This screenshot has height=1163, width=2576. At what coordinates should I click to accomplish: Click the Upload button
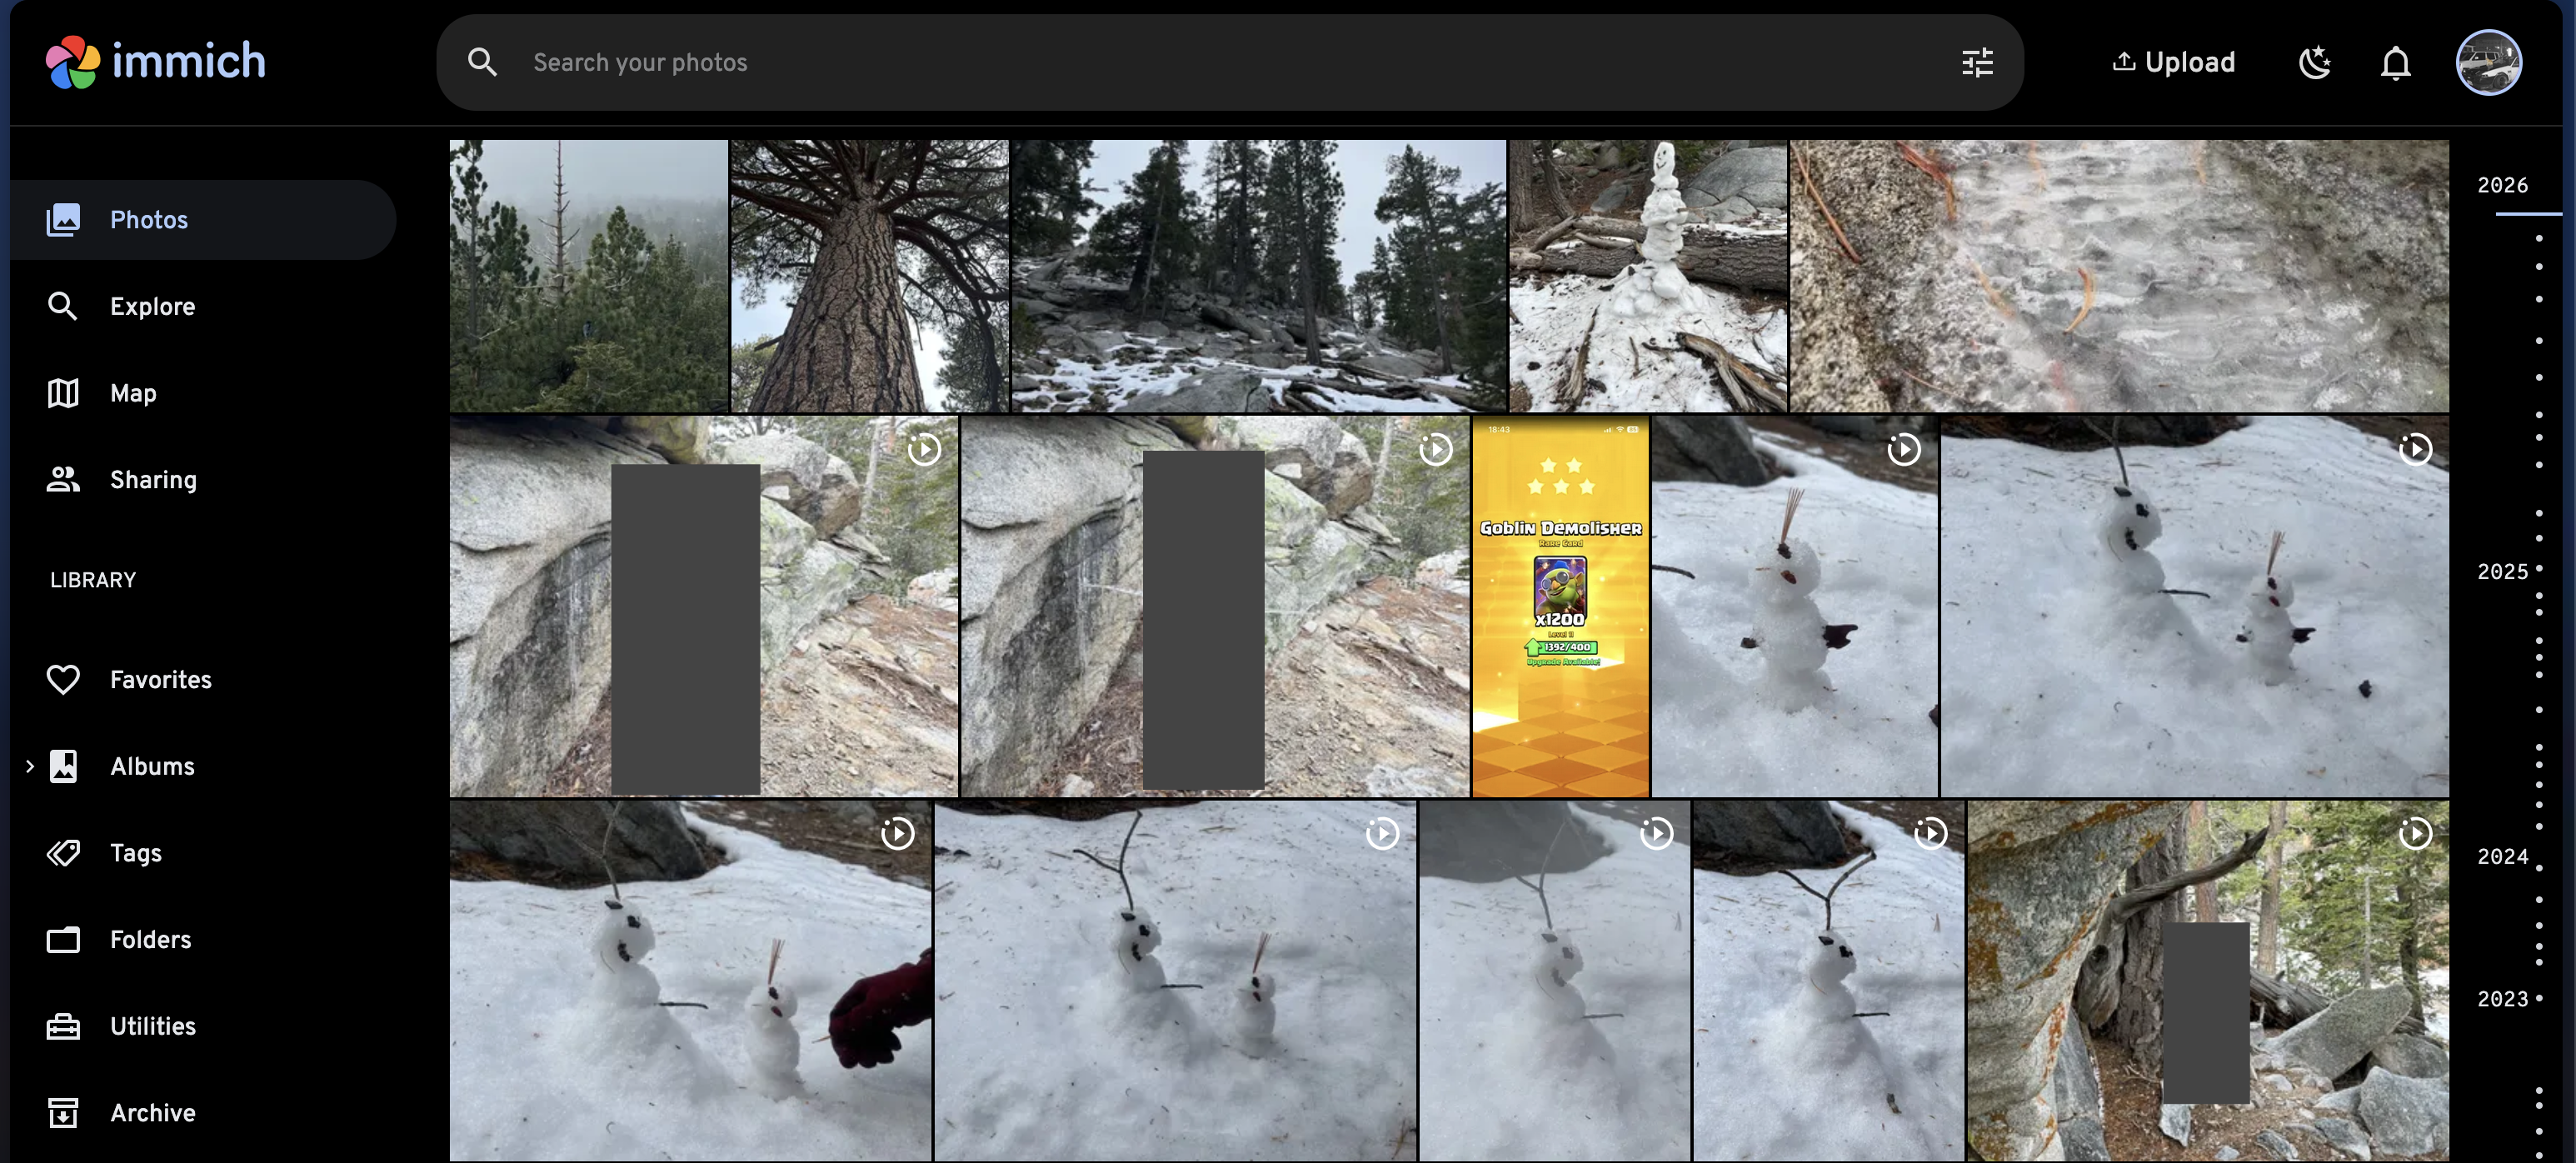pyautogui.click(x=2173, y=62)
